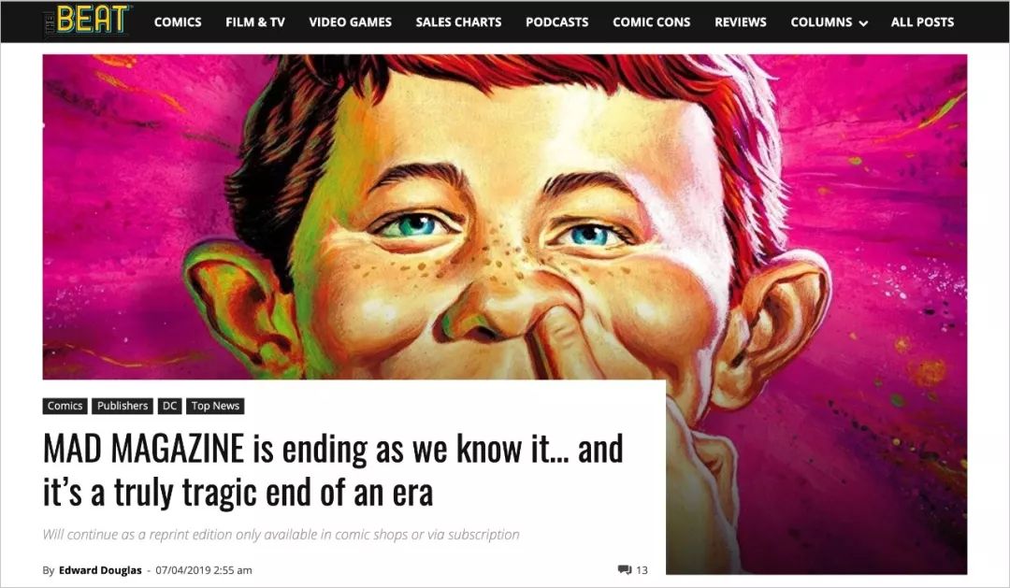This screenshot has height=588, width=1010.
Task: Expand the Columns dropdown arrow
Action: [863, 23]
